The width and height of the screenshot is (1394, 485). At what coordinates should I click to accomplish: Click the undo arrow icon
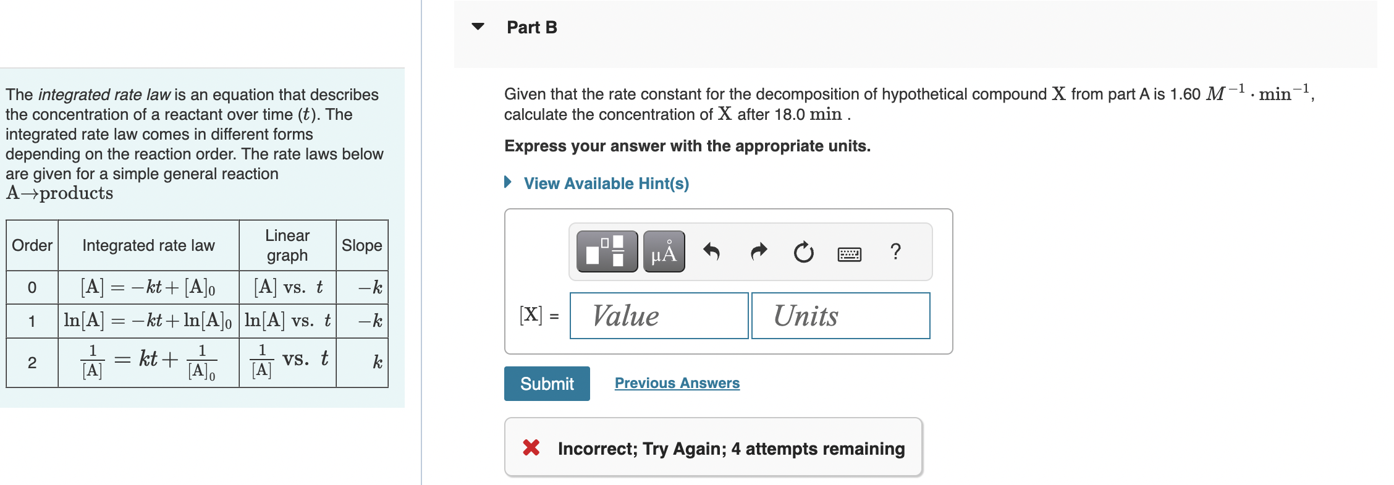712,251
